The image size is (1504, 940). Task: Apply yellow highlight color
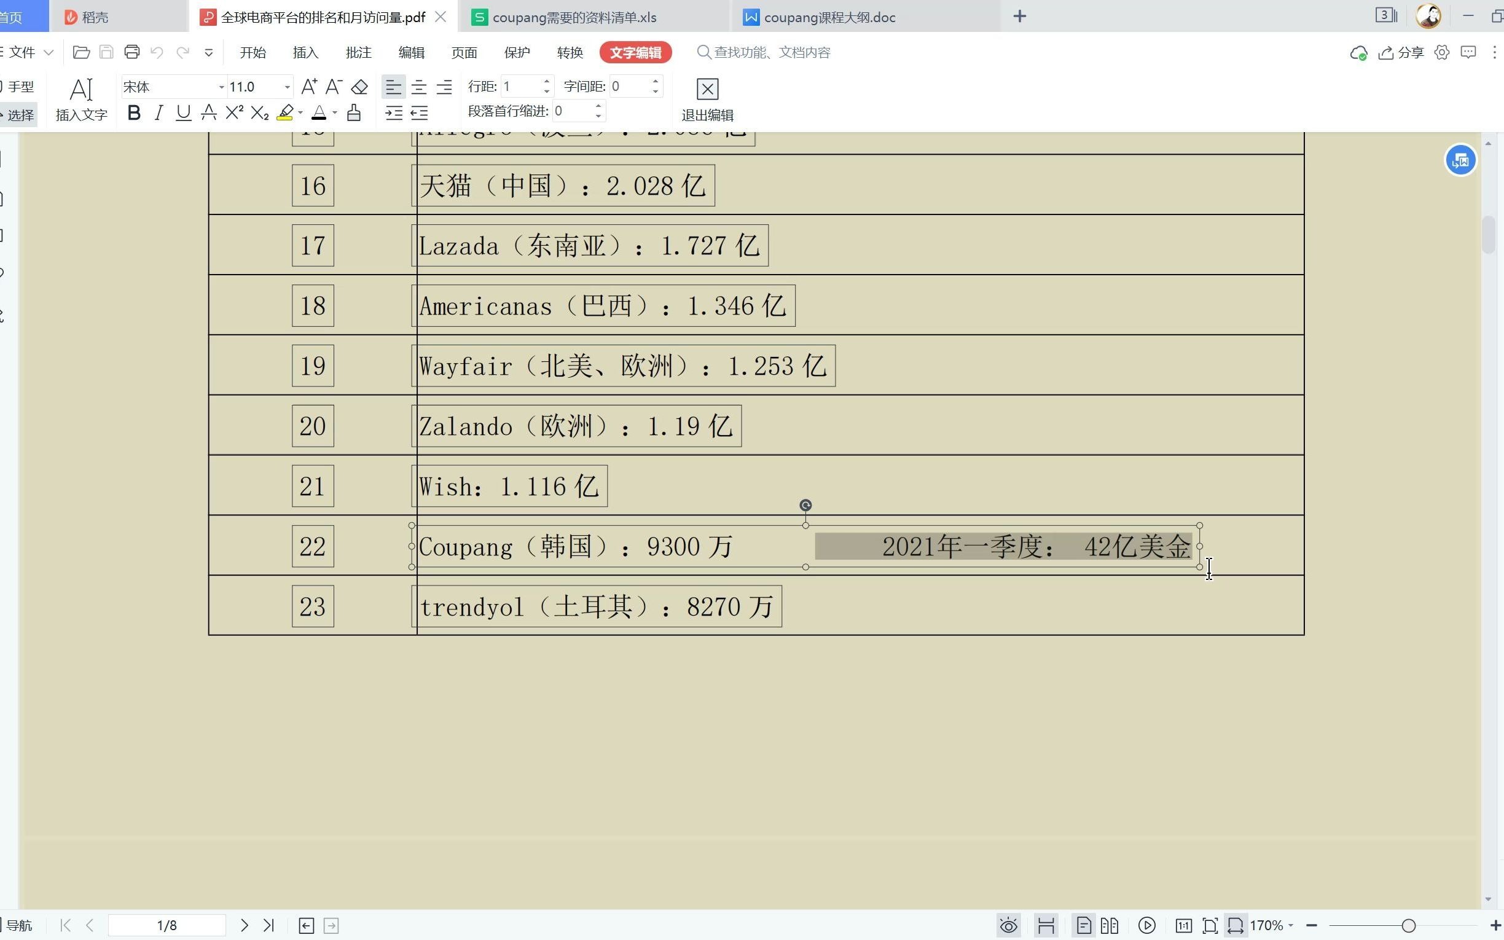[x=285, y=112]
